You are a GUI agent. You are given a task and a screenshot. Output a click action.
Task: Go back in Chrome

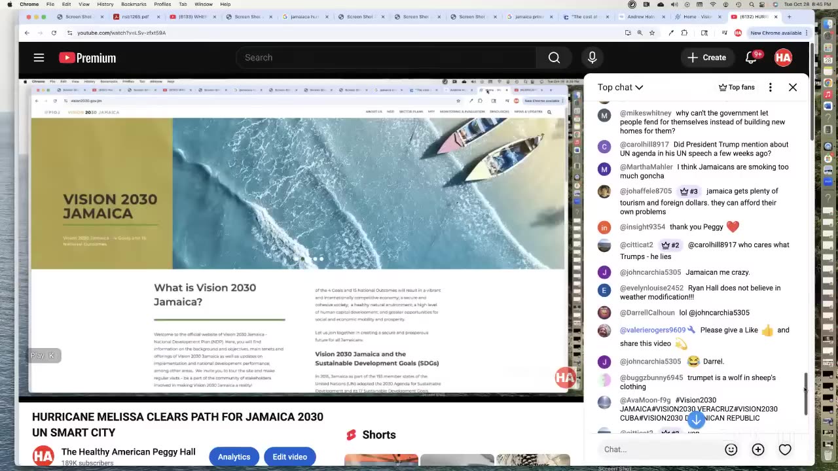click(27, 33)
